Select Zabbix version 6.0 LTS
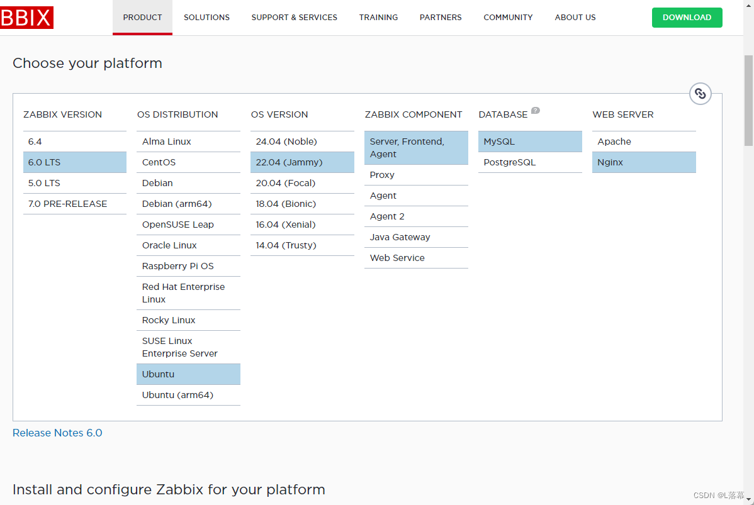The width and height of the screenshot is (754, 505). pos(74,162)
